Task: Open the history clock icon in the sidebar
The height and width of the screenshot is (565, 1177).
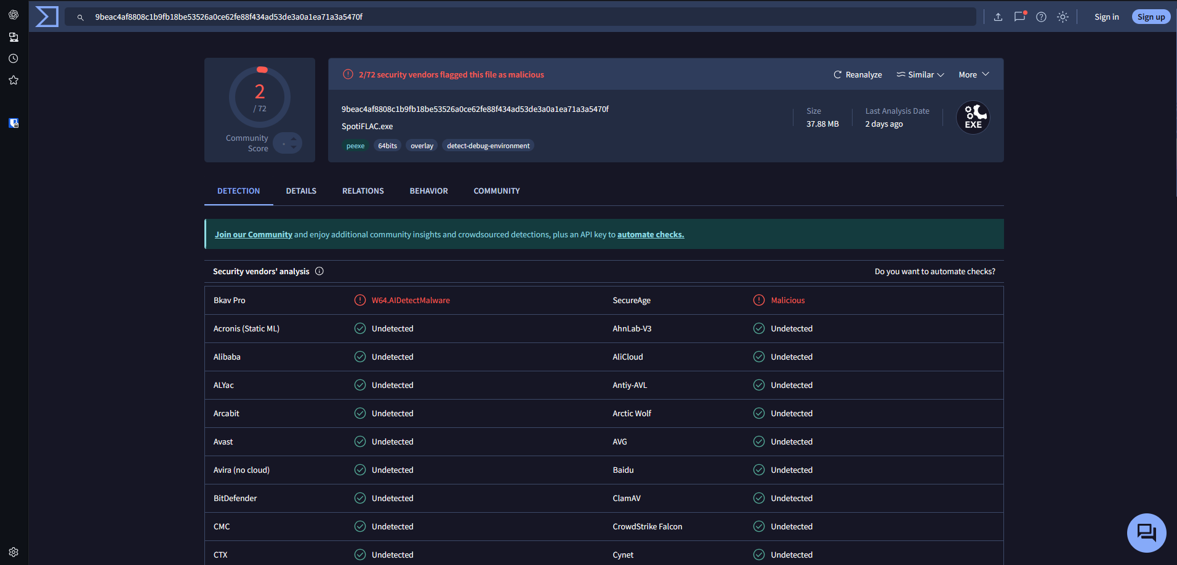Action: coord(14,58)
